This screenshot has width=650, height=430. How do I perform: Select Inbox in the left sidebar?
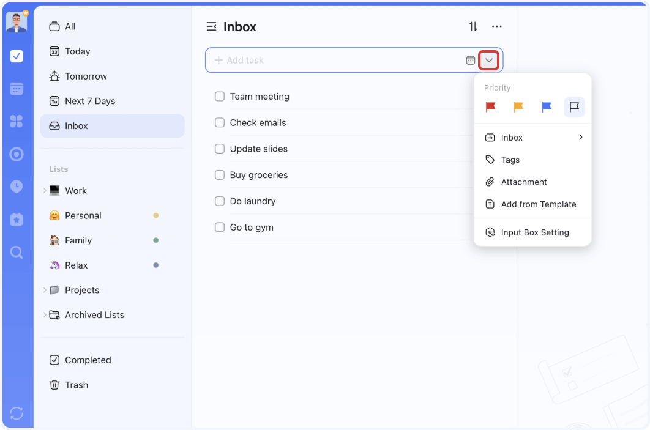coord(113,126)
